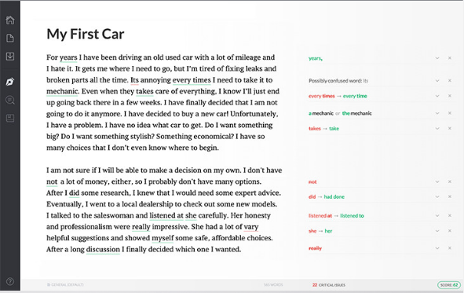Accept the 'had done' correction
The image size is (464, 293).
(x=334, y=197)
